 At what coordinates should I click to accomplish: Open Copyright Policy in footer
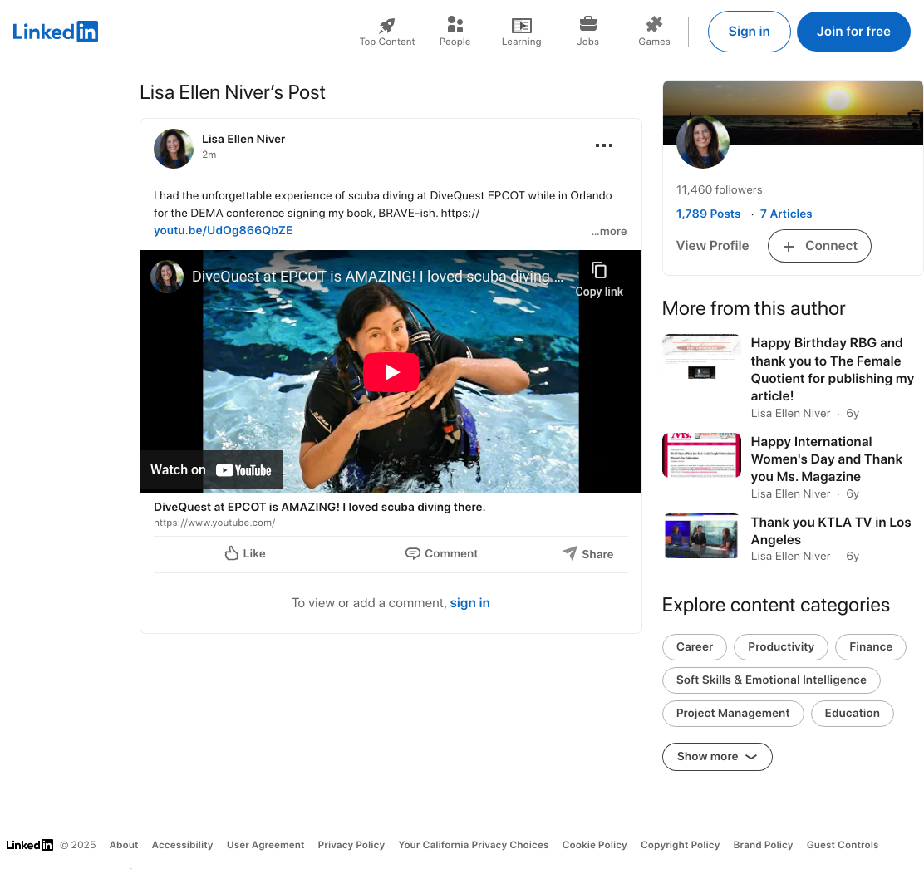[x=680, y=845]
